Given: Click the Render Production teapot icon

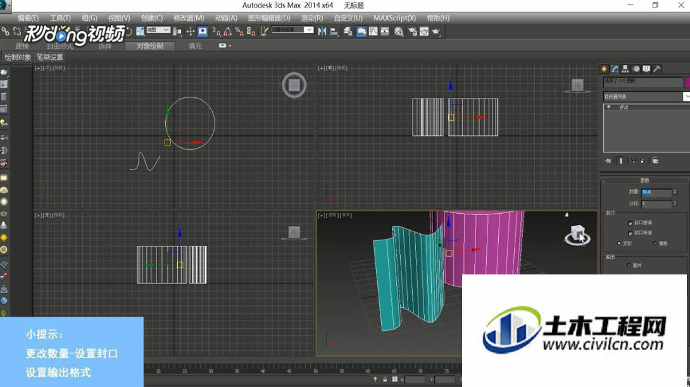Looking at the screenshot, I should point(436,31).
